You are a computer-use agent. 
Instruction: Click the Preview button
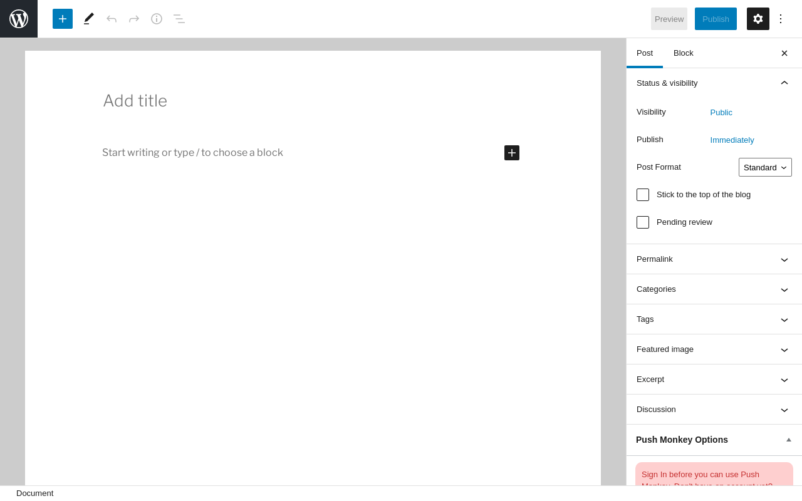669,19
